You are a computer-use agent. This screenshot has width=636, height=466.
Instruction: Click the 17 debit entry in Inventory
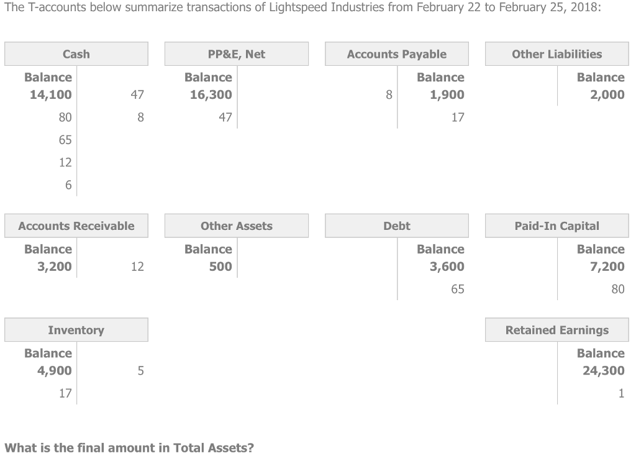(65, 393)
